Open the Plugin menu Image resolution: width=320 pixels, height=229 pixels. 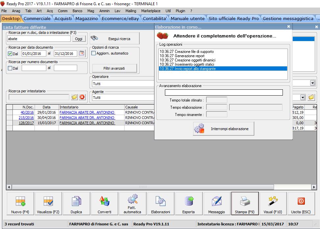tap(180, 11)
